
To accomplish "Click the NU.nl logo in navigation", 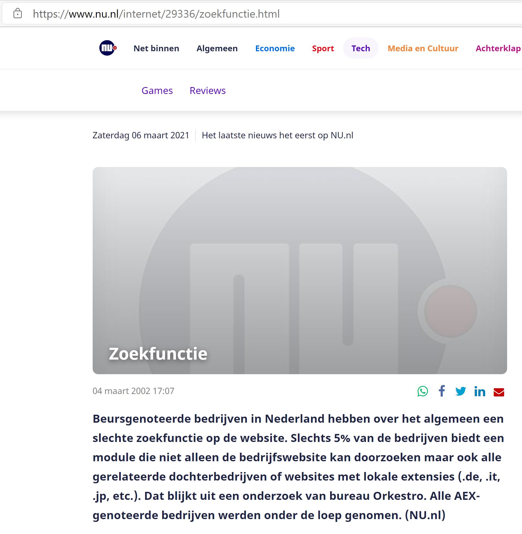I will point(108,48).
